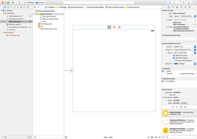
Task: Click the Exit icon on scene dock
Action: point(120,27)
